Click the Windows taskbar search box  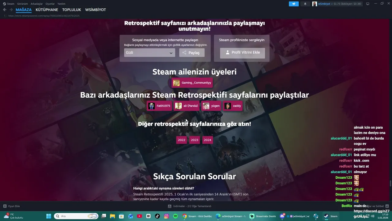(76, 216)
